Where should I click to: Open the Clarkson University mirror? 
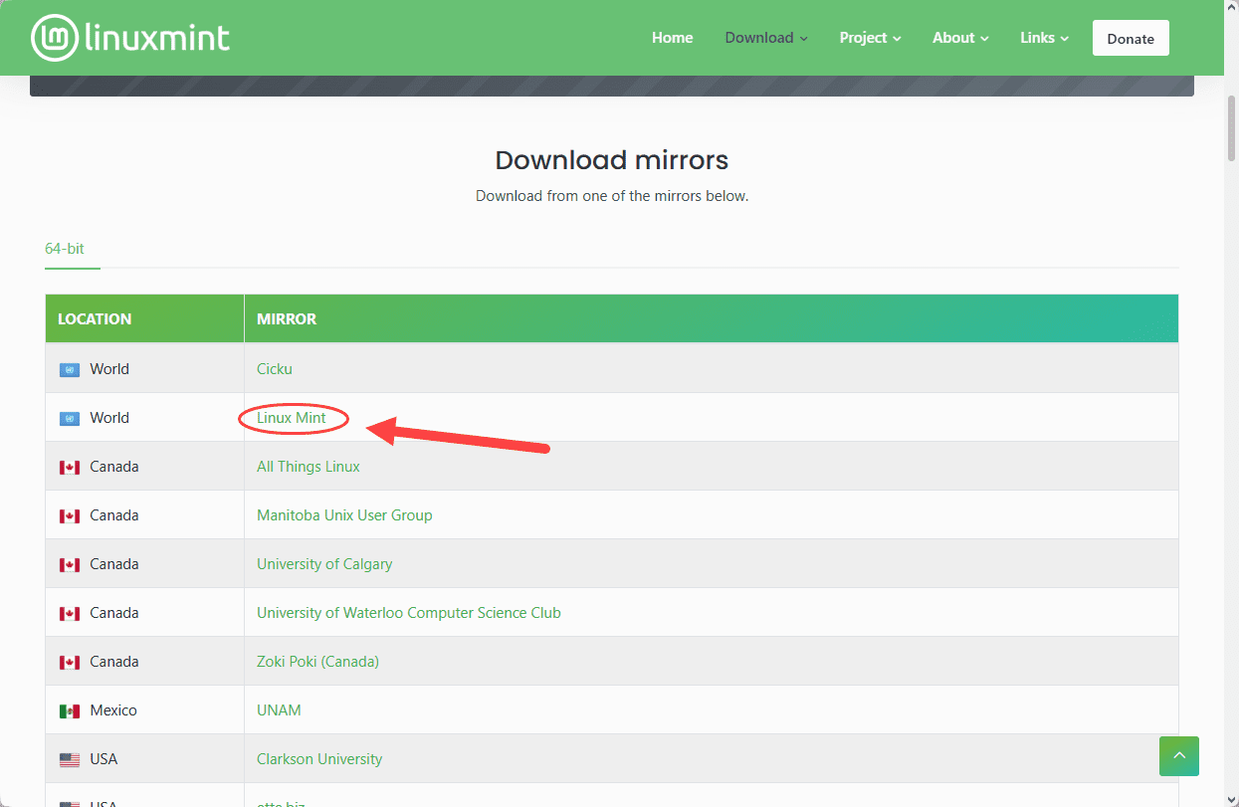pyautogui.click(x=319, y=759)
